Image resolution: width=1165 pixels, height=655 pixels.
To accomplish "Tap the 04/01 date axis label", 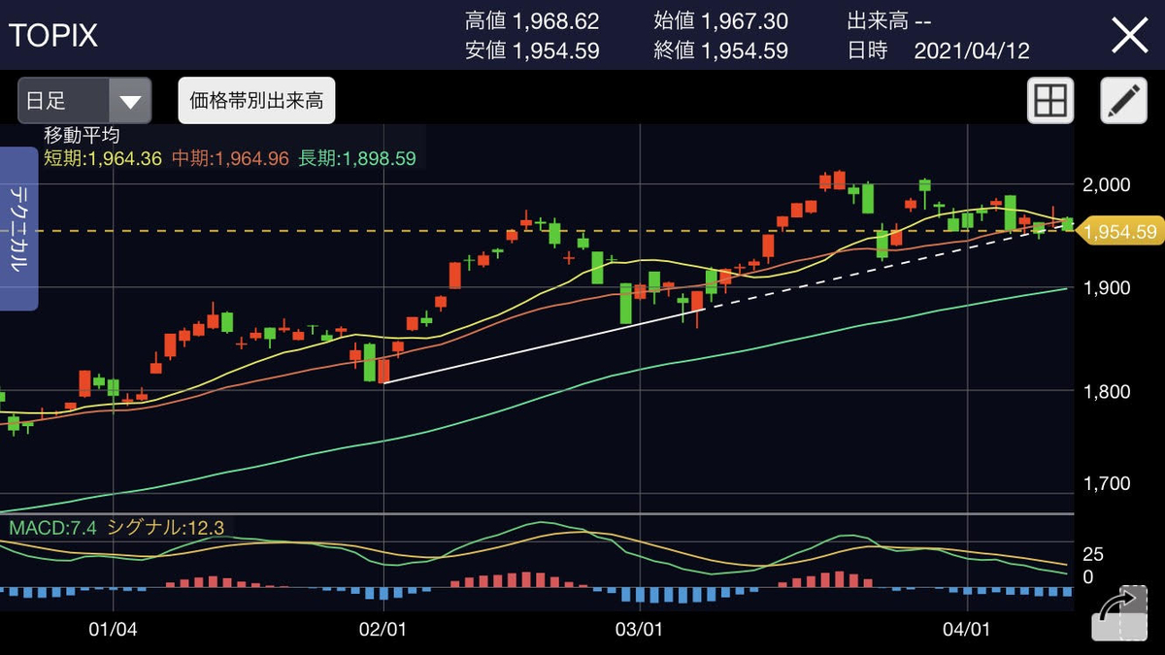I will (x=969, y=629).
